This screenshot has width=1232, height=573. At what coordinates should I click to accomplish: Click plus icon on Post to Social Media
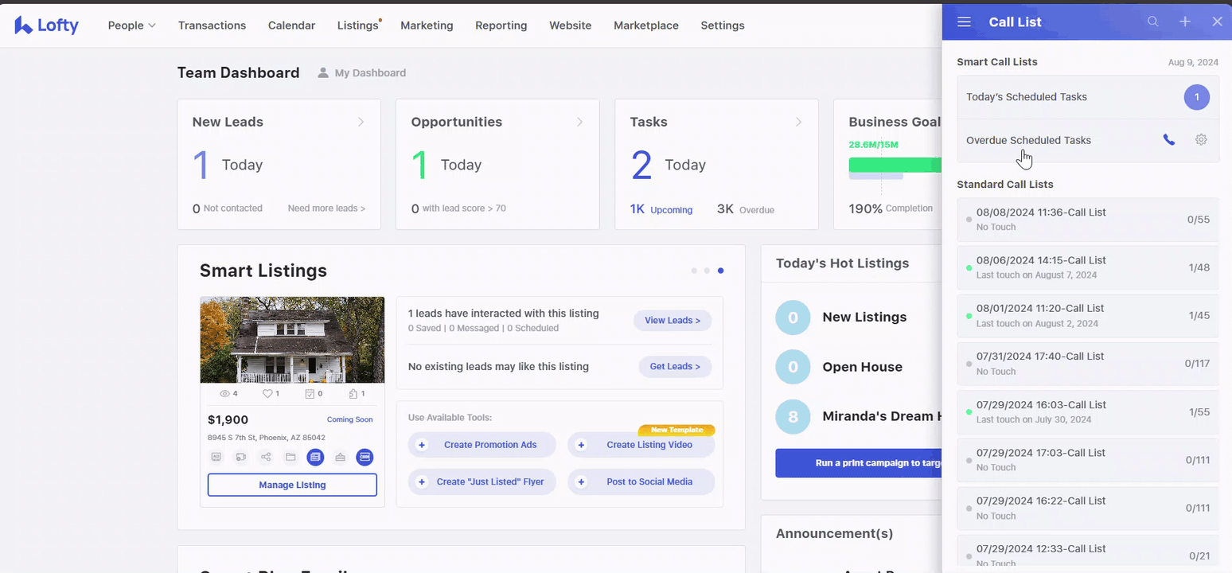point(581,481)
